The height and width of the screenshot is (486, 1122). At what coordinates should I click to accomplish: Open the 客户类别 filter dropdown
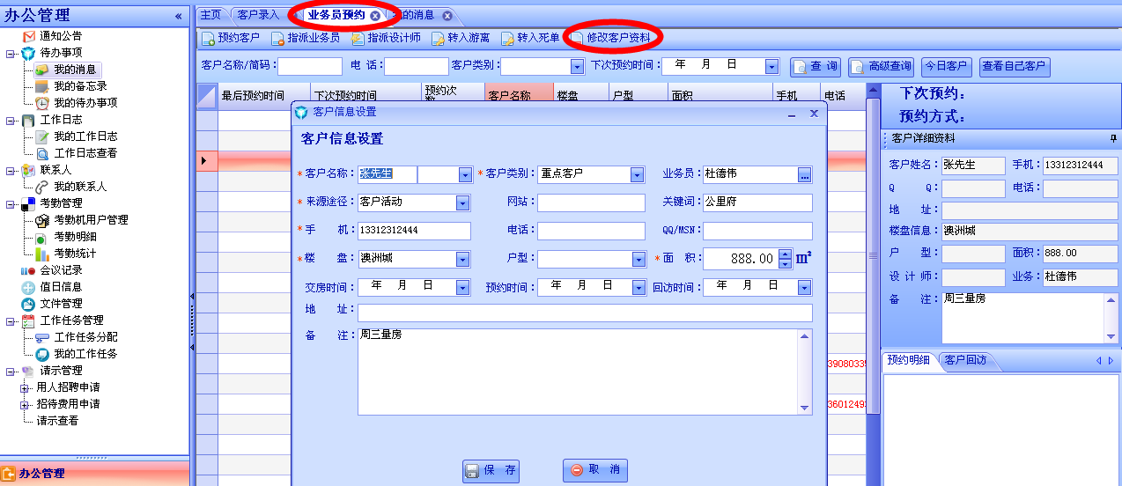pos(577,67)
